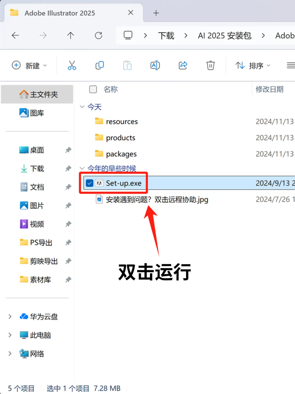Open the 排序 sort dropdown
The height and width of the screenshot is (394, 295).
point(253,66)
